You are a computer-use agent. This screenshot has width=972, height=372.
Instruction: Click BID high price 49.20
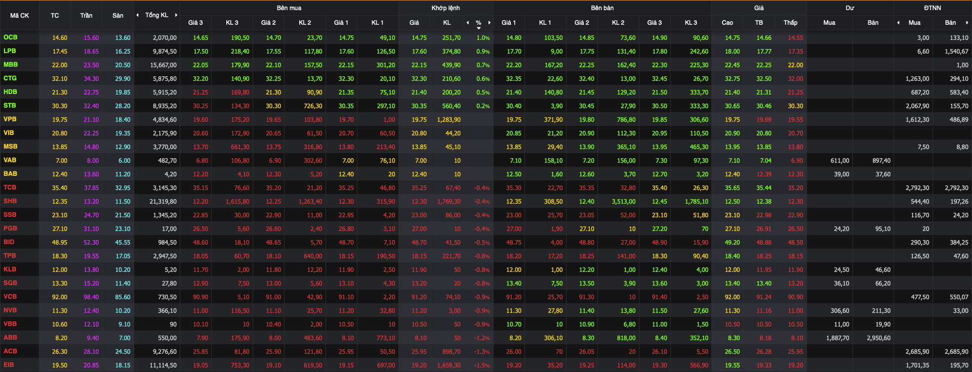pos(732,243)
